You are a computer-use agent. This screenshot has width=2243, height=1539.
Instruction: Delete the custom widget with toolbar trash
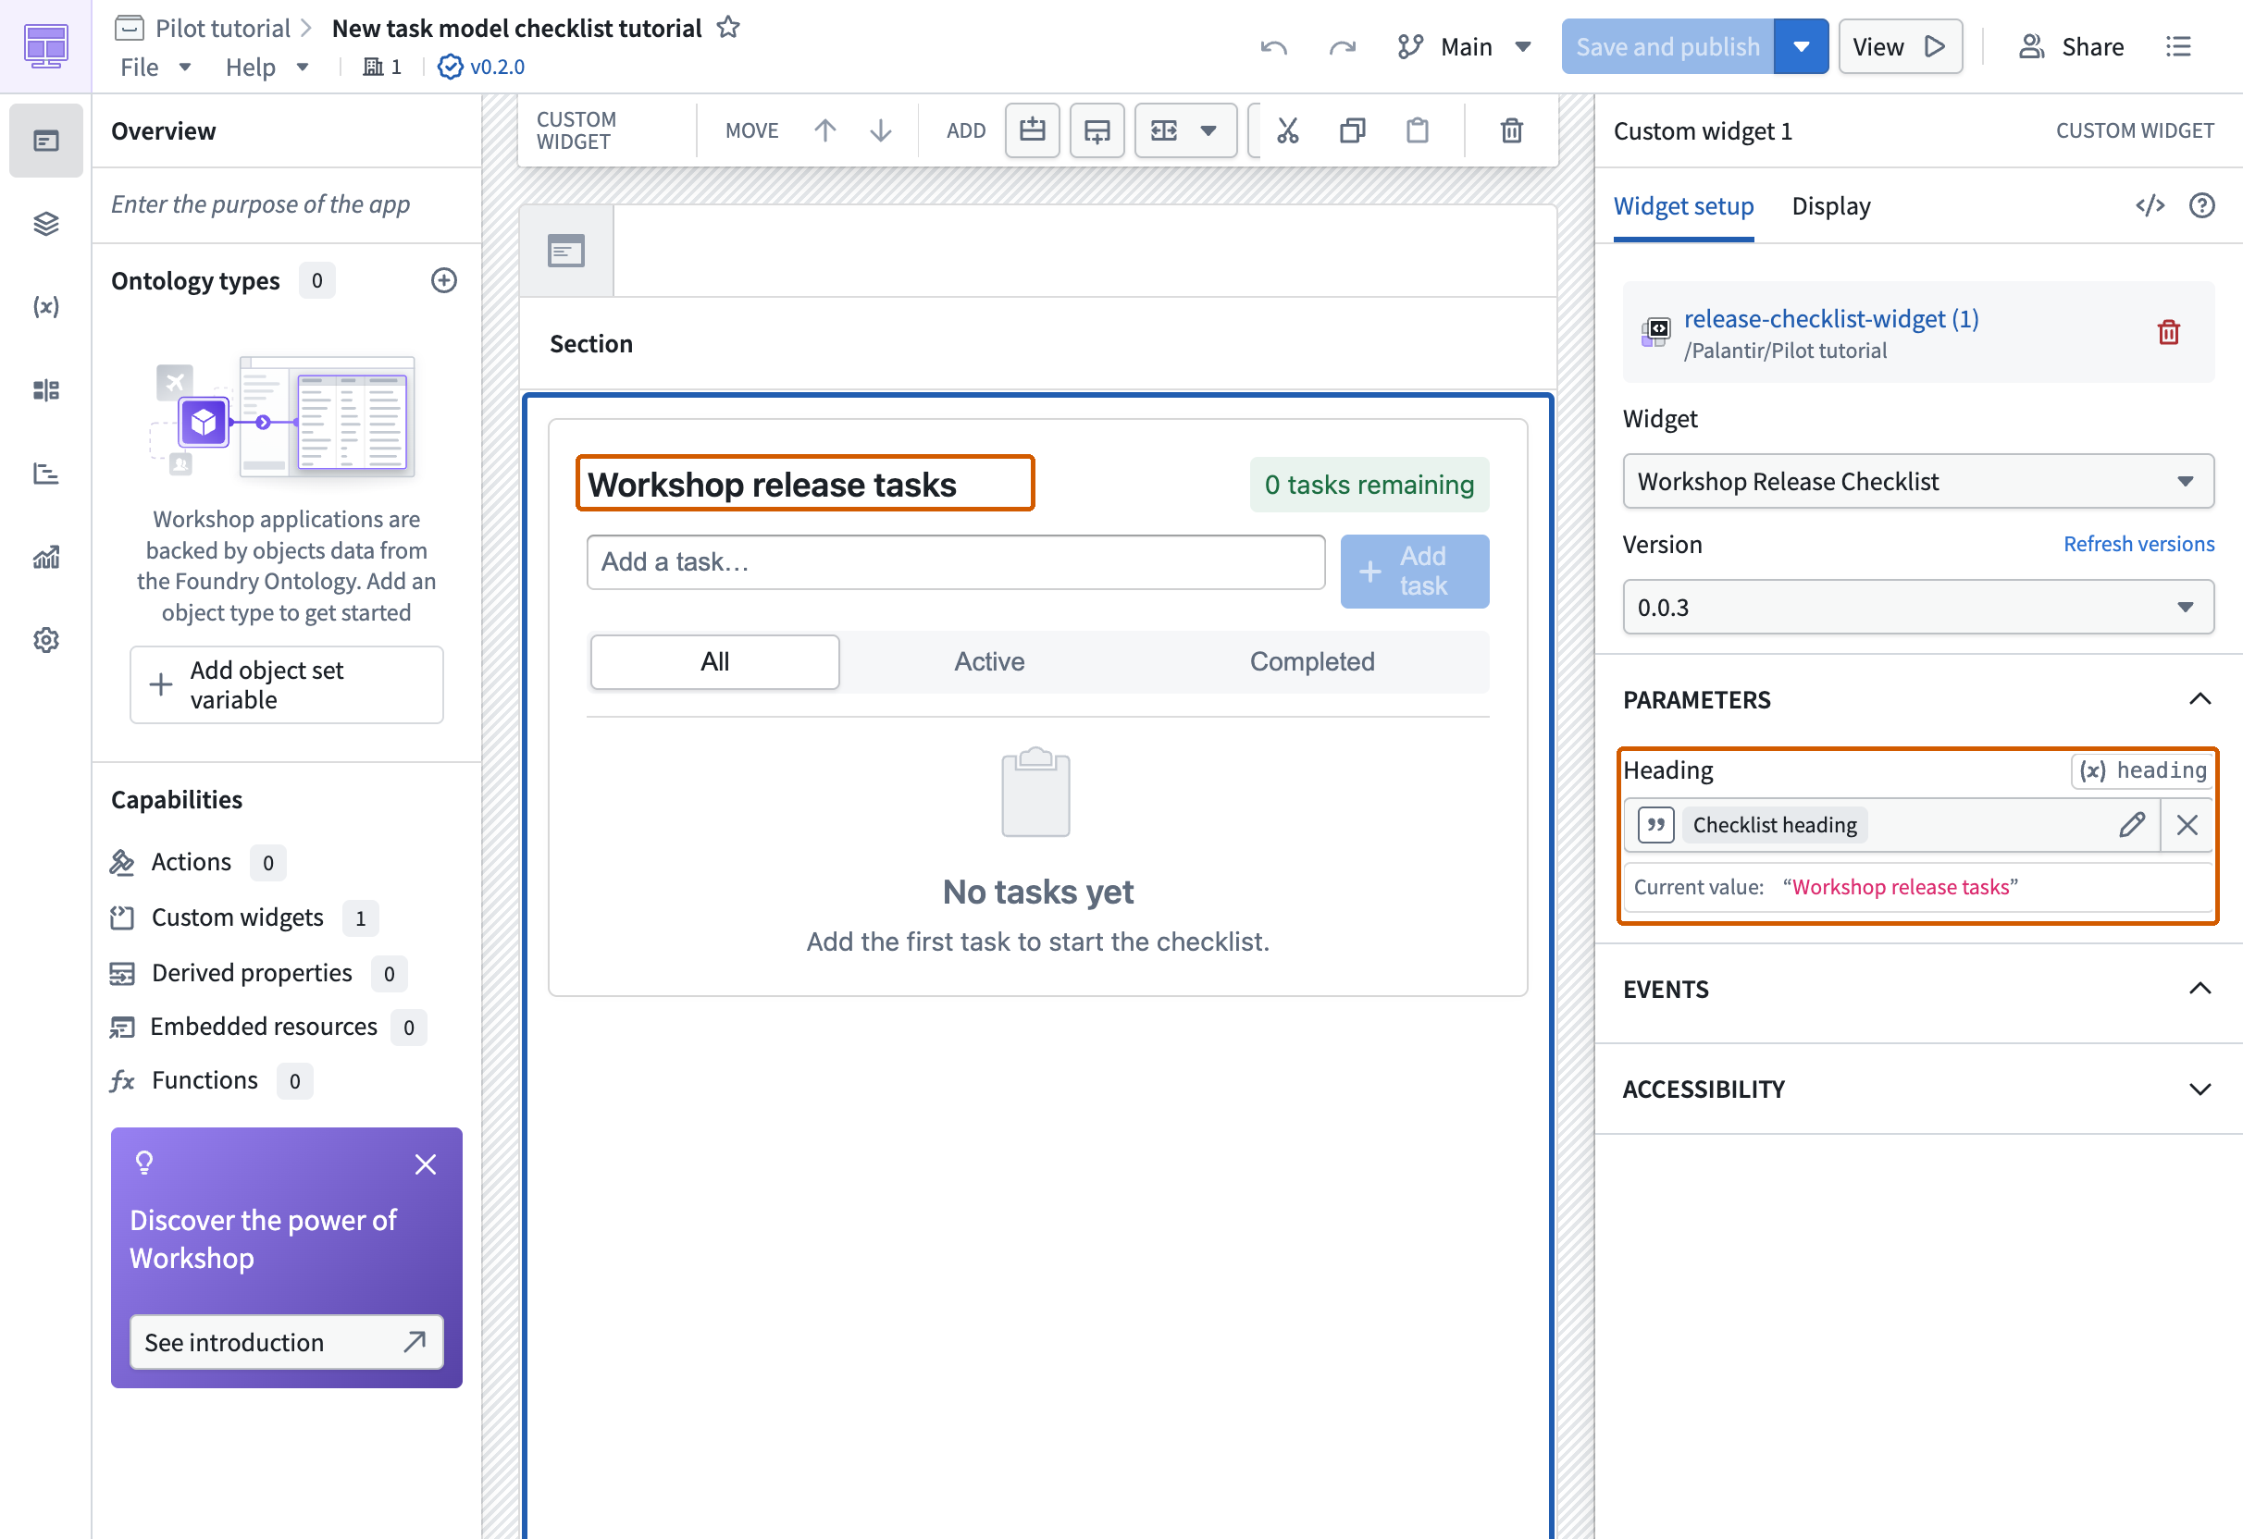(x=1511, y=130)
